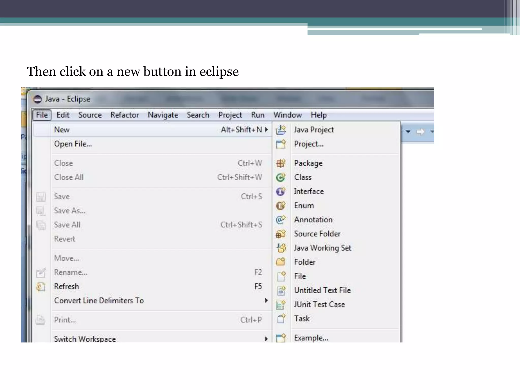Select Open File... menu entry

point(73,144)
